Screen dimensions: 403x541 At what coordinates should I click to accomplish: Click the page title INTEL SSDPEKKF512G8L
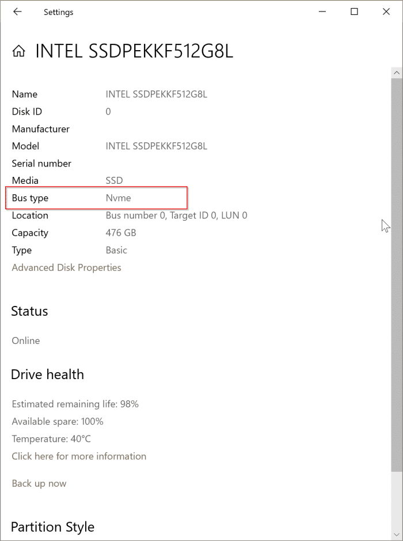click(x=134, y=51)
